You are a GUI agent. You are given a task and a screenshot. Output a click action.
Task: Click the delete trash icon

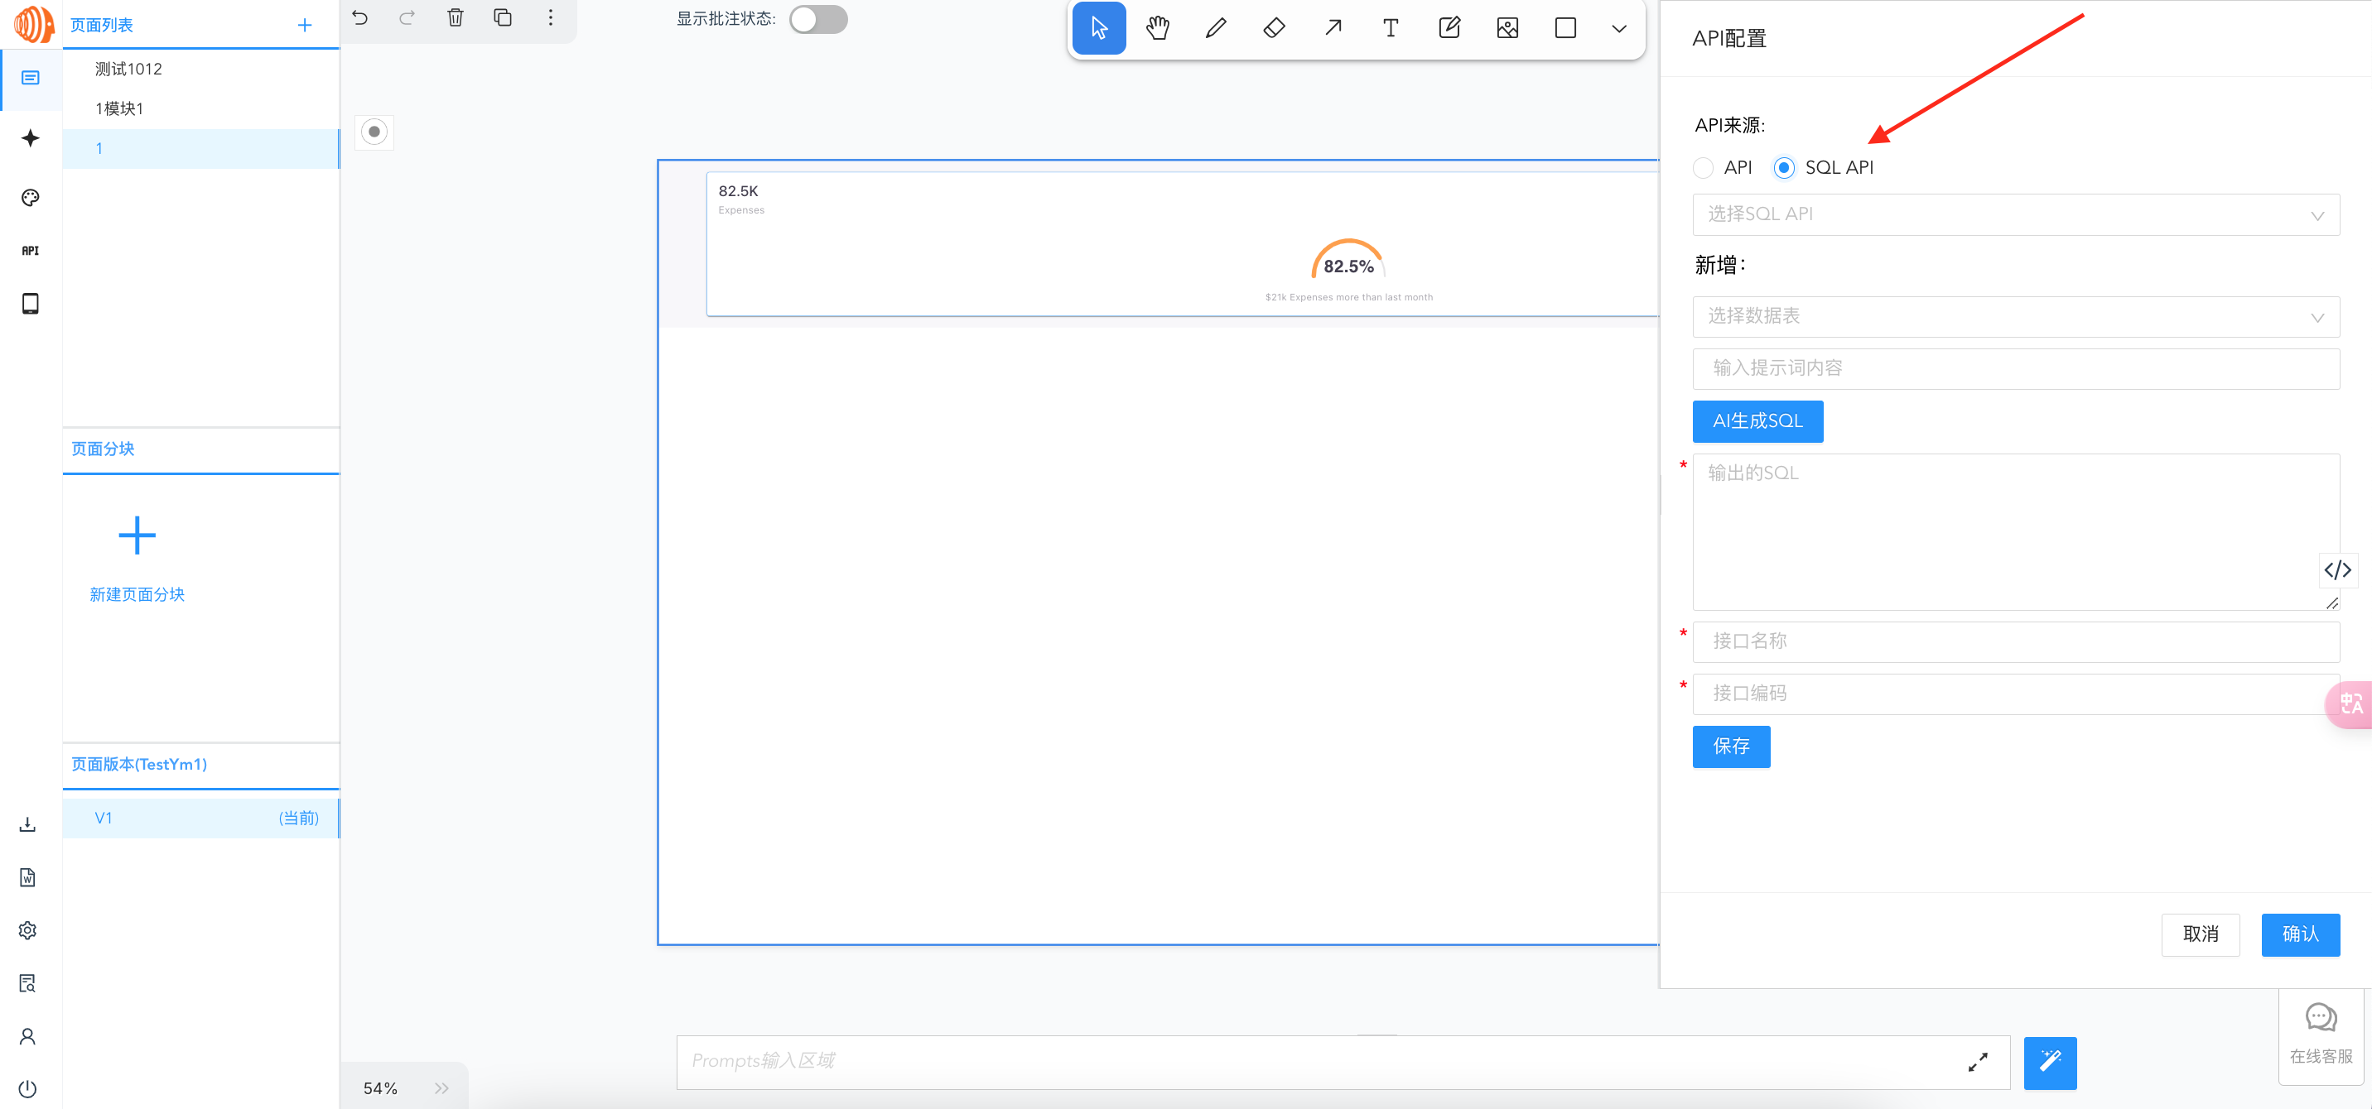point(455,17)
